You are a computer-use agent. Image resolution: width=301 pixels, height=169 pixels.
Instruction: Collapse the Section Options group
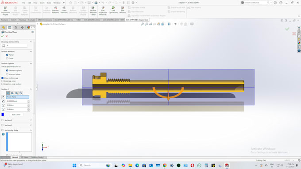pyautogui.click(x=31, y=63)
